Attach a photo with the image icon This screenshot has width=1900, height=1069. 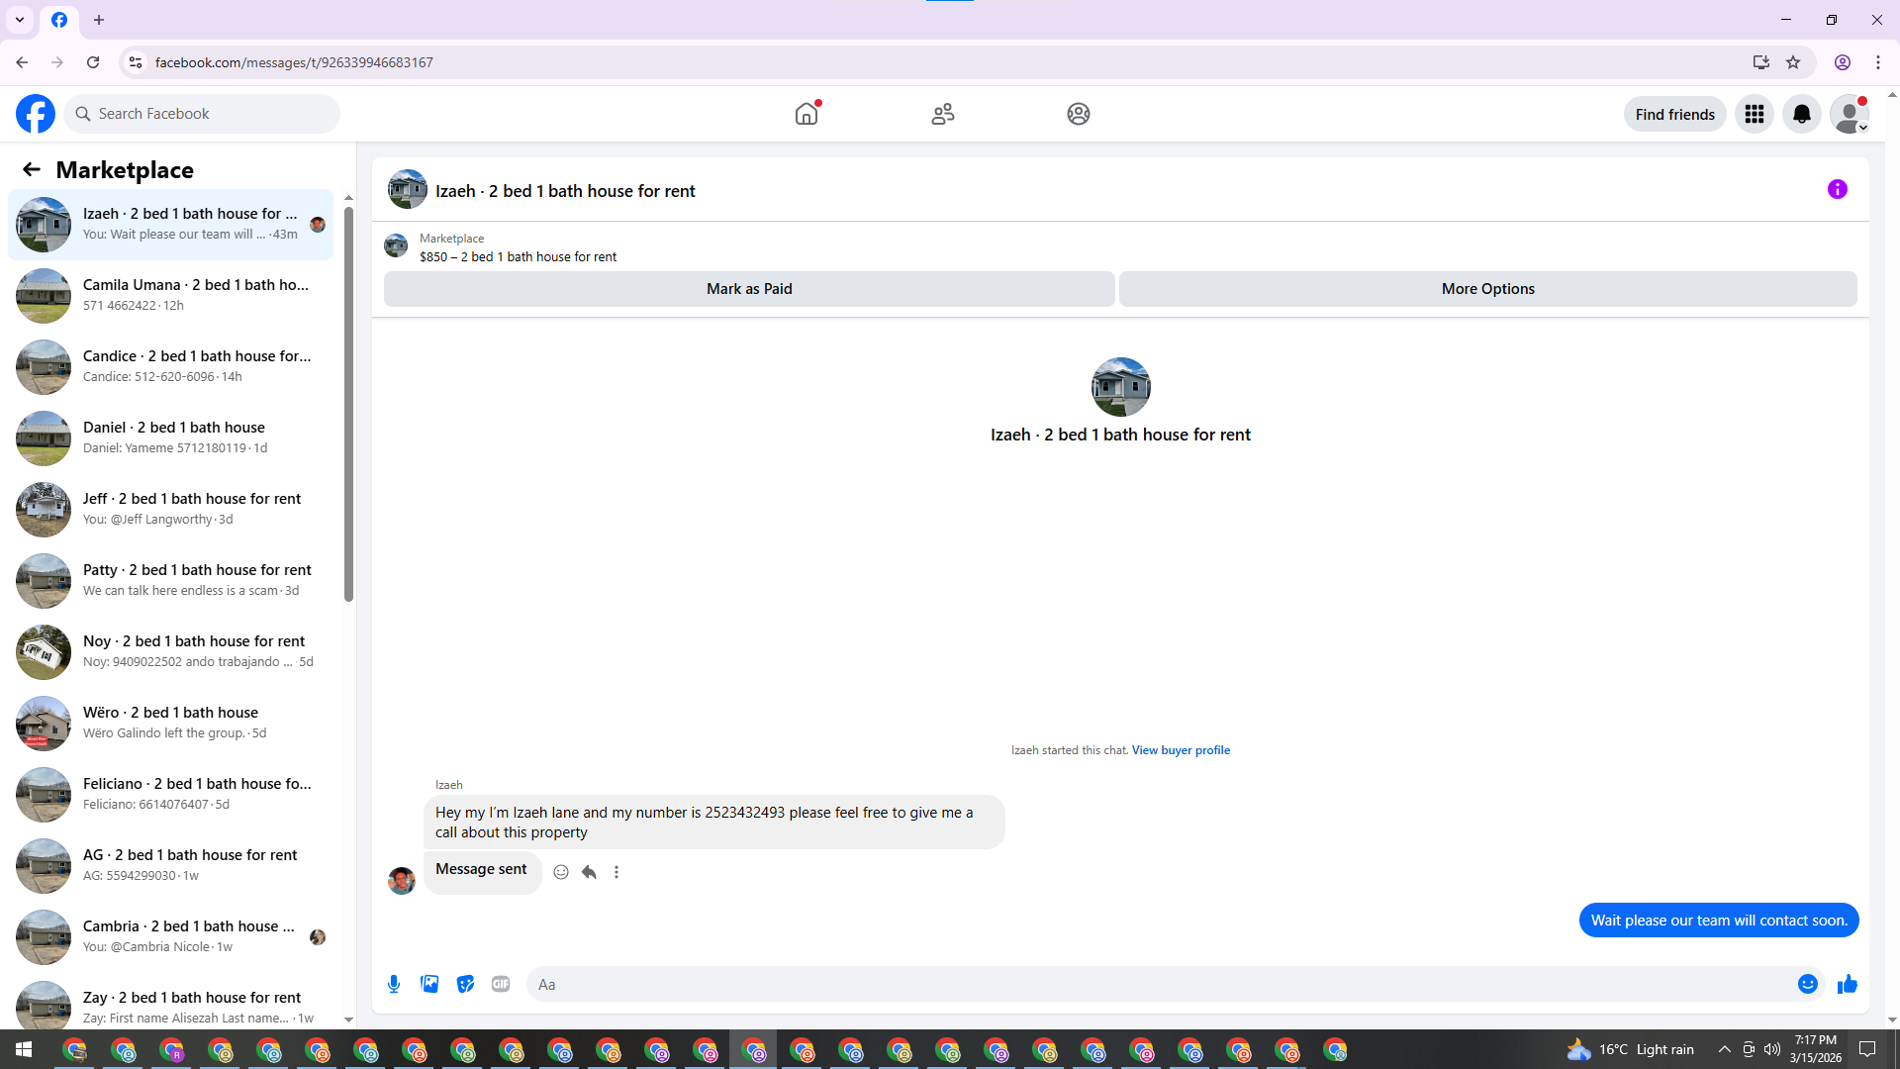pos(429,984)
